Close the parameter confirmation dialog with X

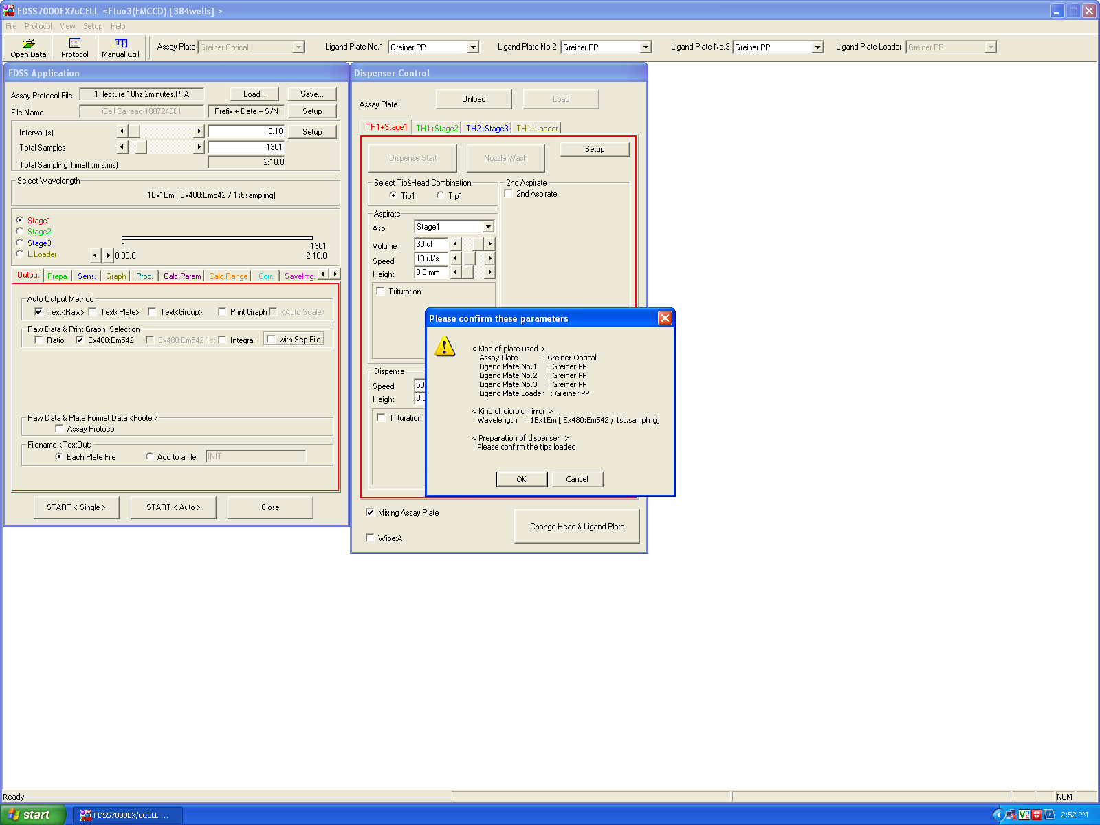[665, 318]
